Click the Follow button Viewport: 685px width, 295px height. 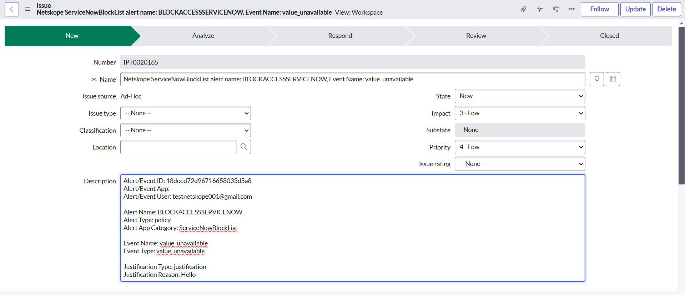tap(600, 9)
